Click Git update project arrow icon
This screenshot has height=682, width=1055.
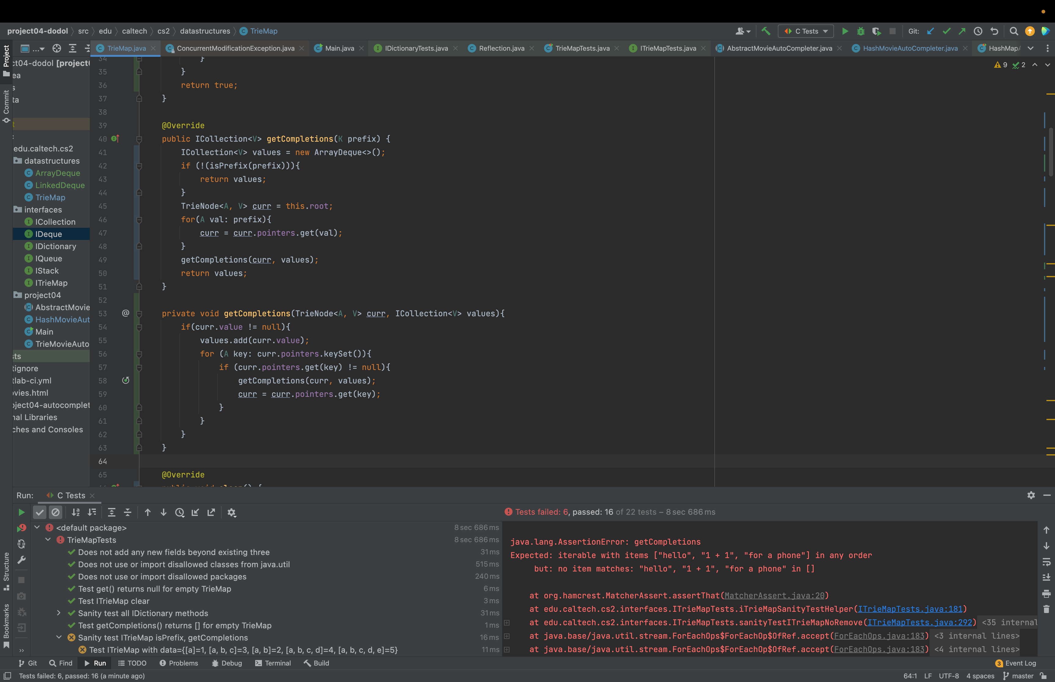click(930, 31)
